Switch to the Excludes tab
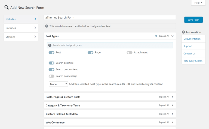 coord(21,28)
